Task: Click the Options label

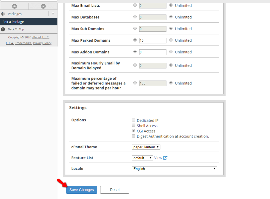Action: tap(79, 120)
